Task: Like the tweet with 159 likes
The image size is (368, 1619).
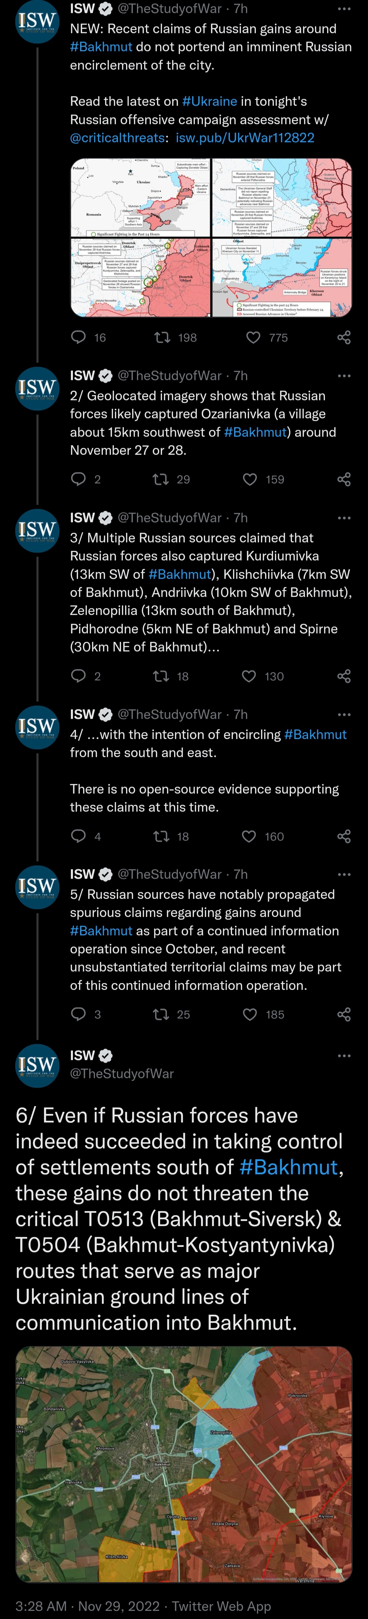Action: (x=250, y=480)
